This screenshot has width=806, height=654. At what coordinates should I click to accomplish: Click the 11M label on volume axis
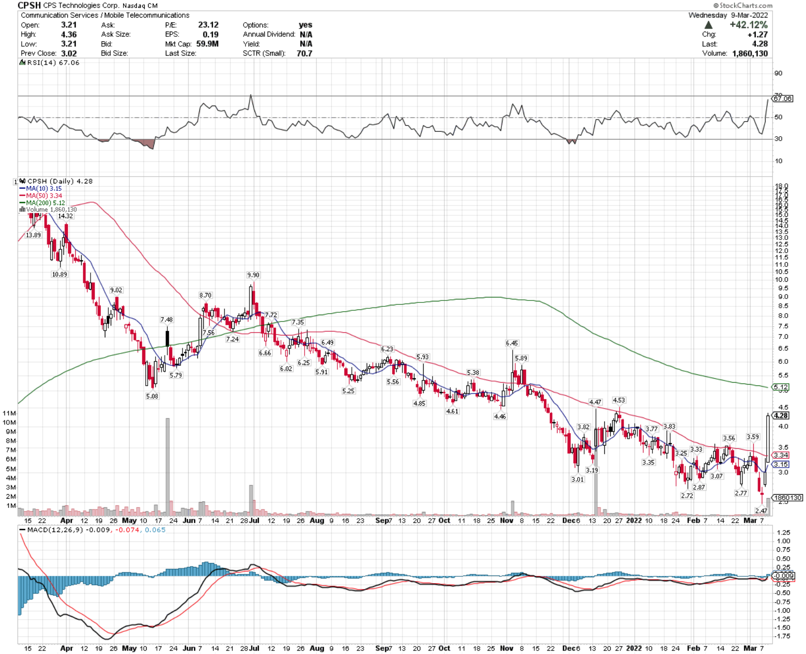click(9, 413)
